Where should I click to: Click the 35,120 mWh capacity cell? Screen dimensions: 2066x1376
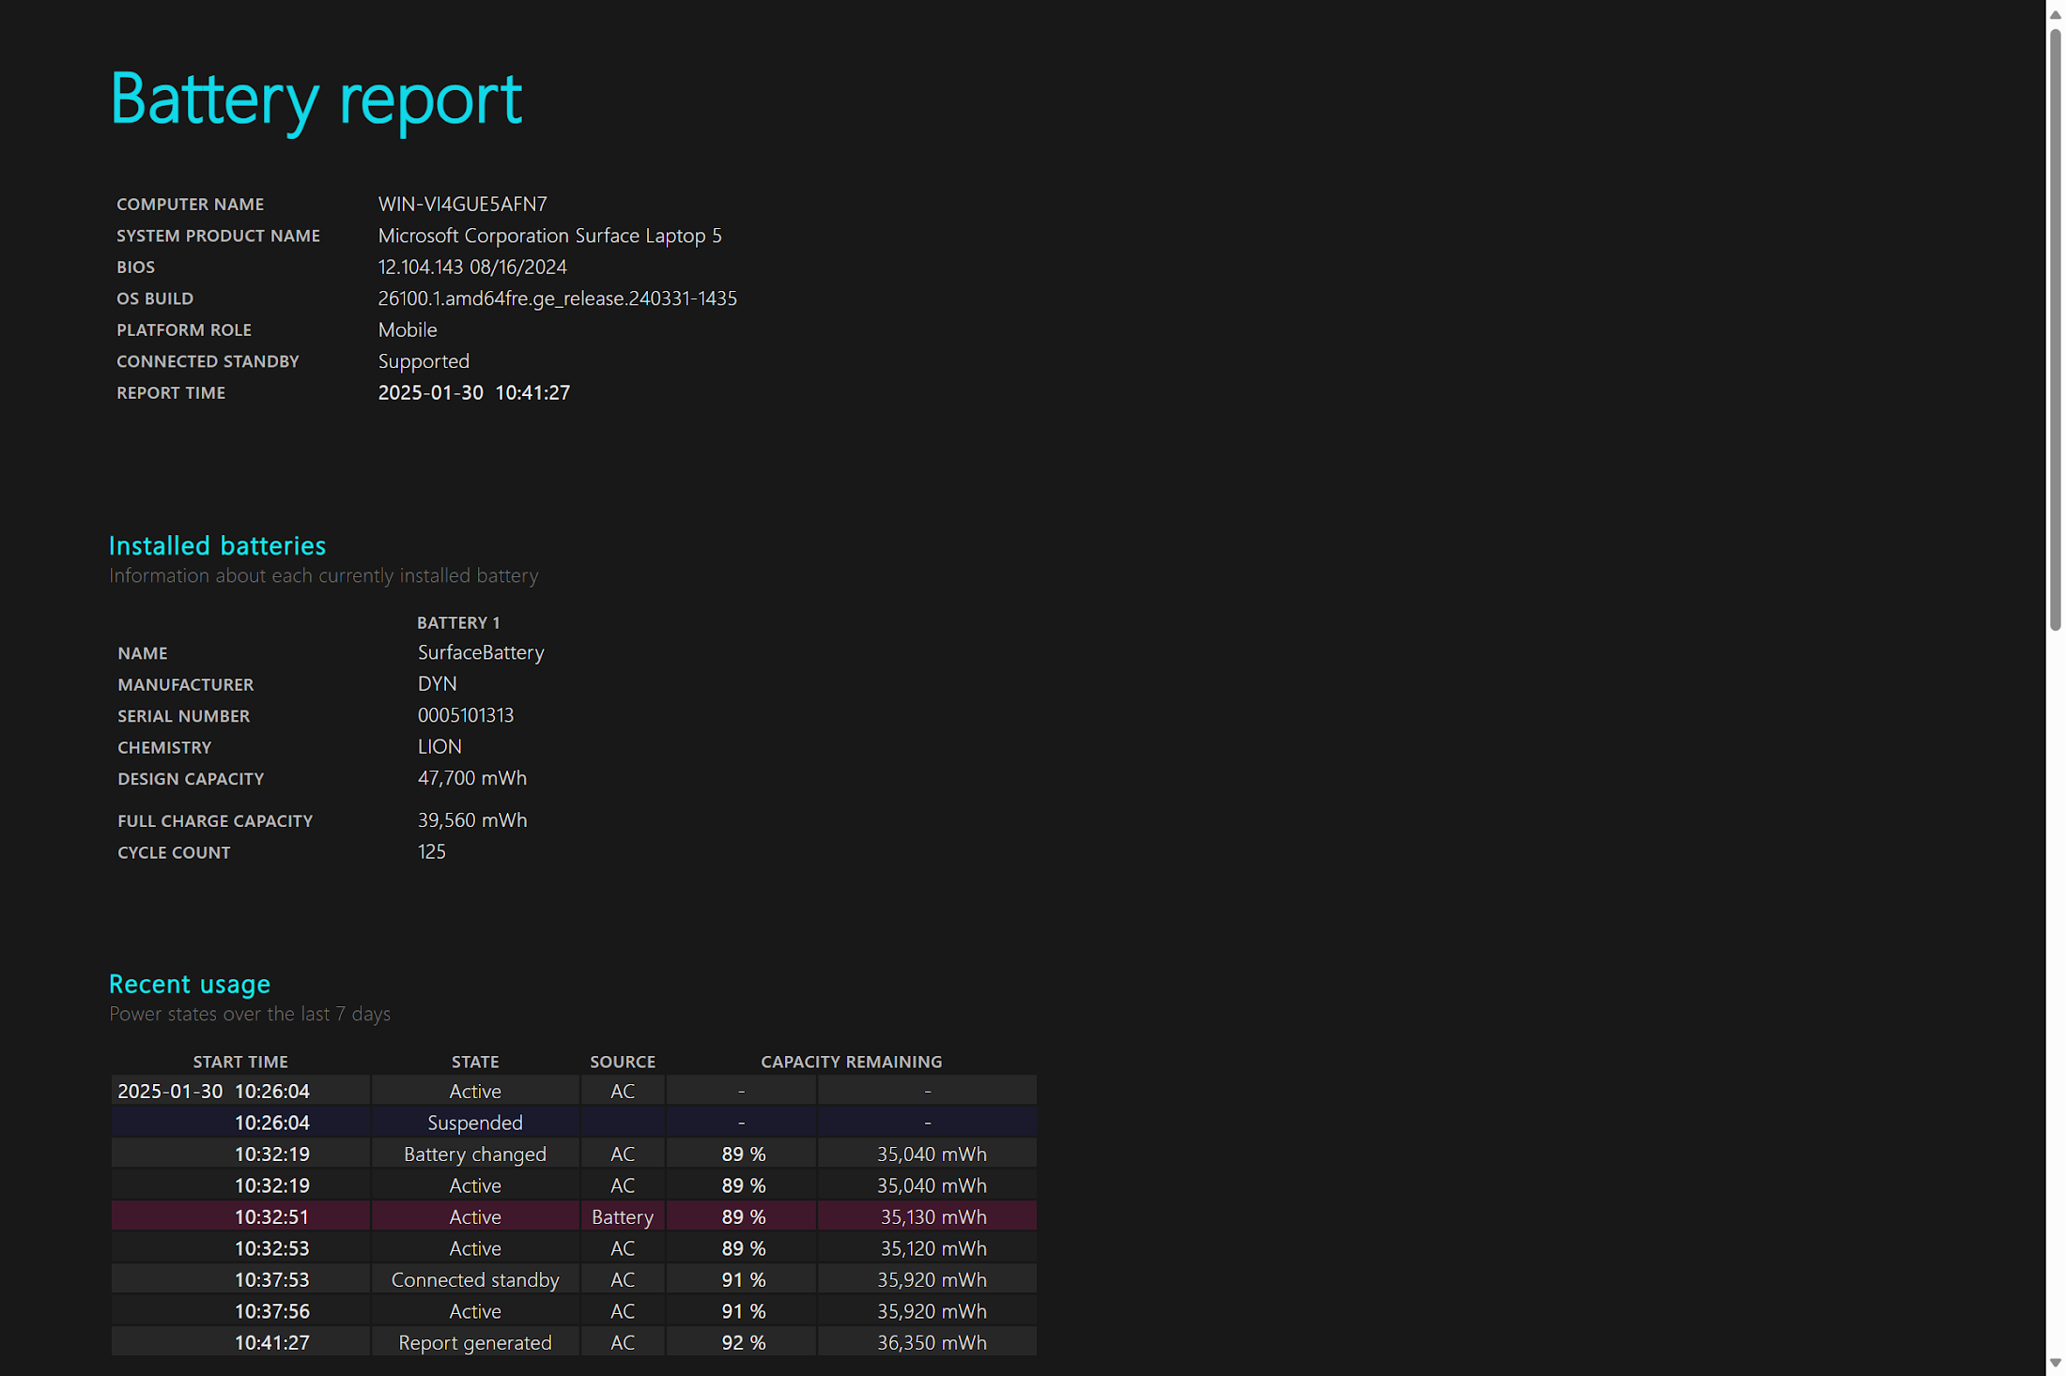(927, 1248)
